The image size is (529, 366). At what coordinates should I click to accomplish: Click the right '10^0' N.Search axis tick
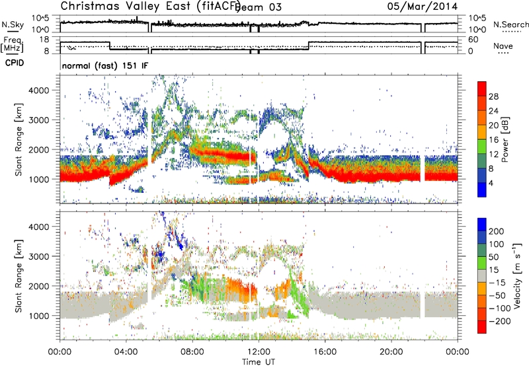477,30
